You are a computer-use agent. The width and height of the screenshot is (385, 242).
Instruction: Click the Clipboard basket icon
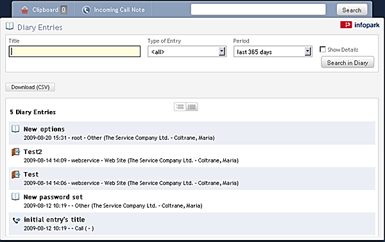[x=24, y=10]
